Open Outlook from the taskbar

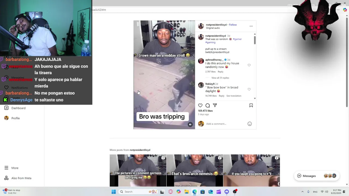point(210,192)
